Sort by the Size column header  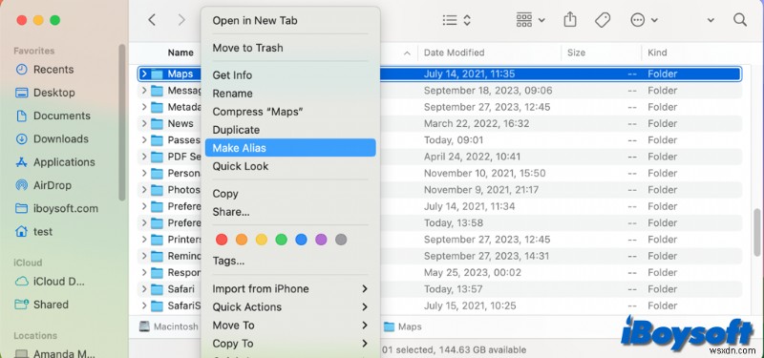click(x=576, y=53)
